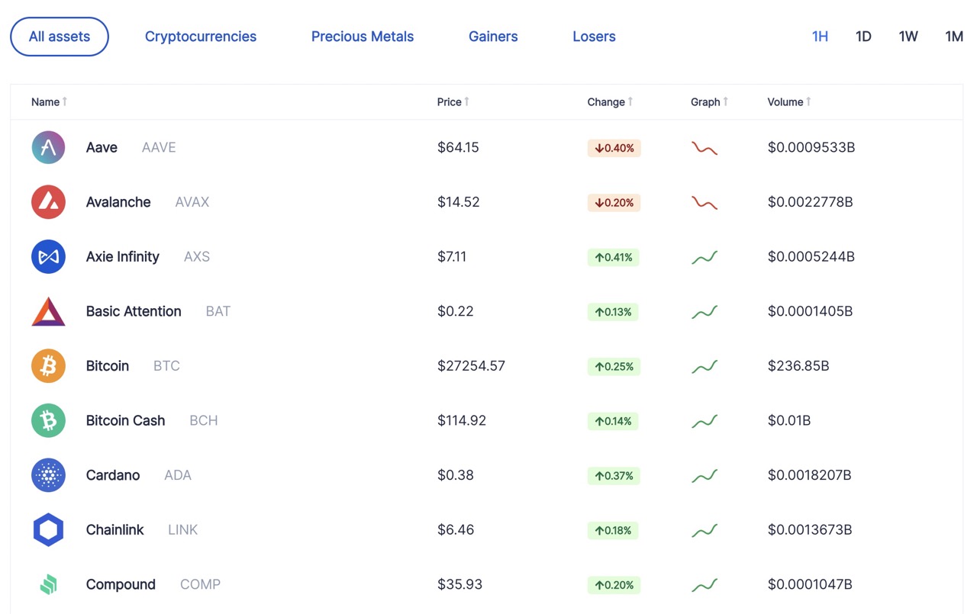Open the Axie Infinity green trend graph

pyautogui.click(x=705, y=258)
